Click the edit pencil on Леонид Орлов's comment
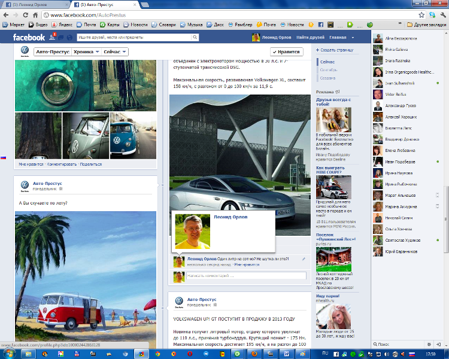This screenshot has width=449, height=359. [304, 259]
